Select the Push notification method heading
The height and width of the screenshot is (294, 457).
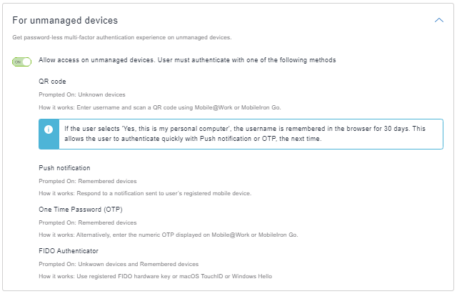(66, 168)
